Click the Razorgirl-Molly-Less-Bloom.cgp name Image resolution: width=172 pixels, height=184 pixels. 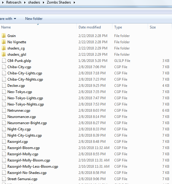pos(33,167)
